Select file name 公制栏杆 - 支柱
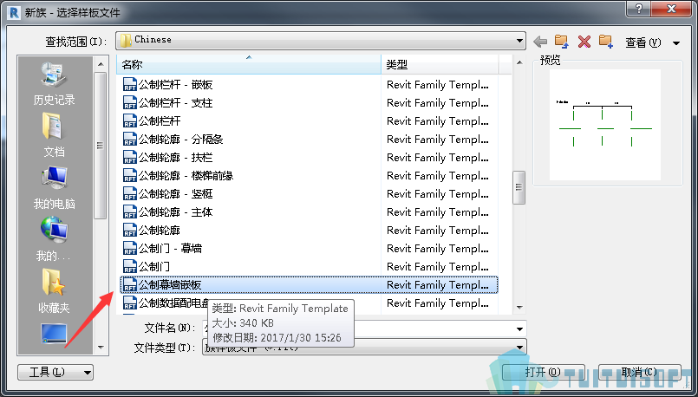 (175, 103)
